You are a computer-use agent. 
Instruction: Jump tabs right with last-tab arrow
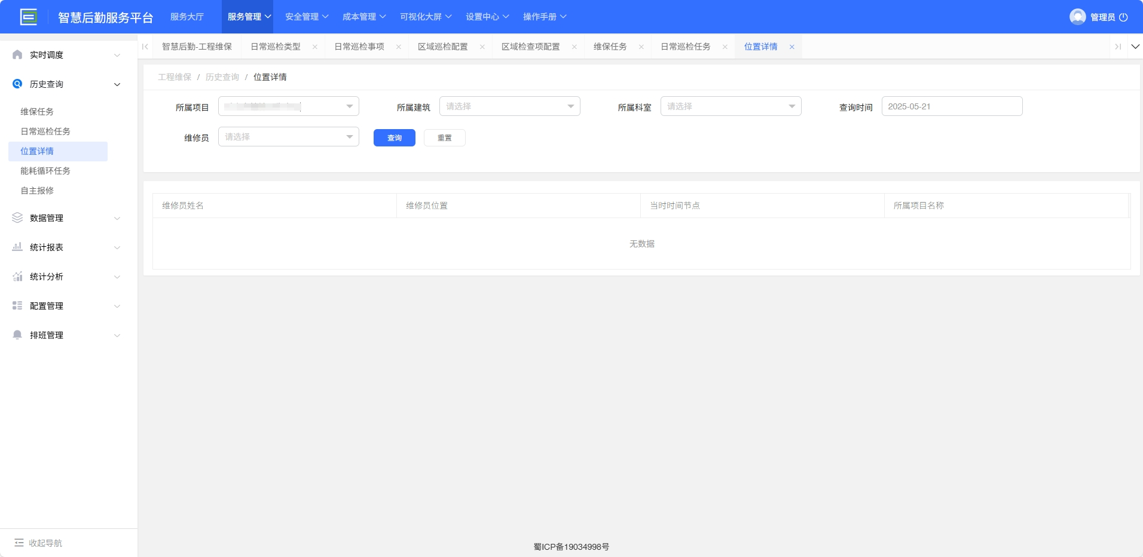point(1118,47)
